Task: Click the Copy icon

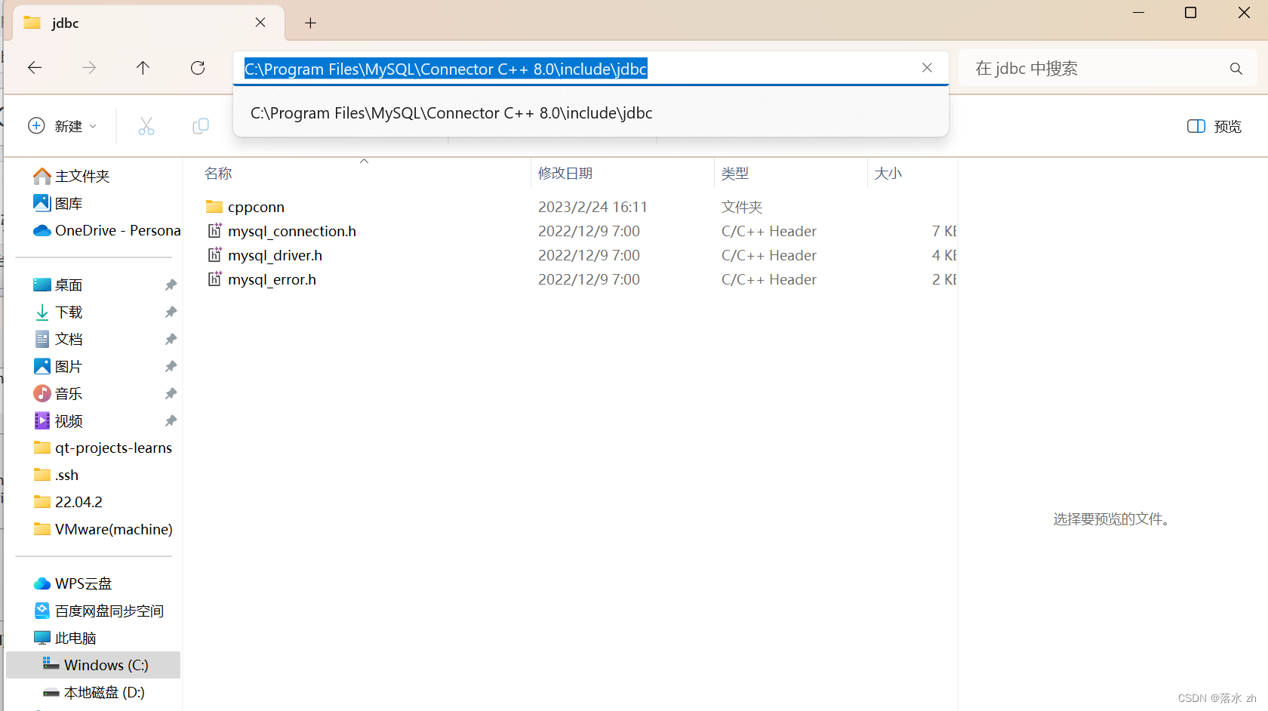Action: pyautogui.click(x=200, y=126)
